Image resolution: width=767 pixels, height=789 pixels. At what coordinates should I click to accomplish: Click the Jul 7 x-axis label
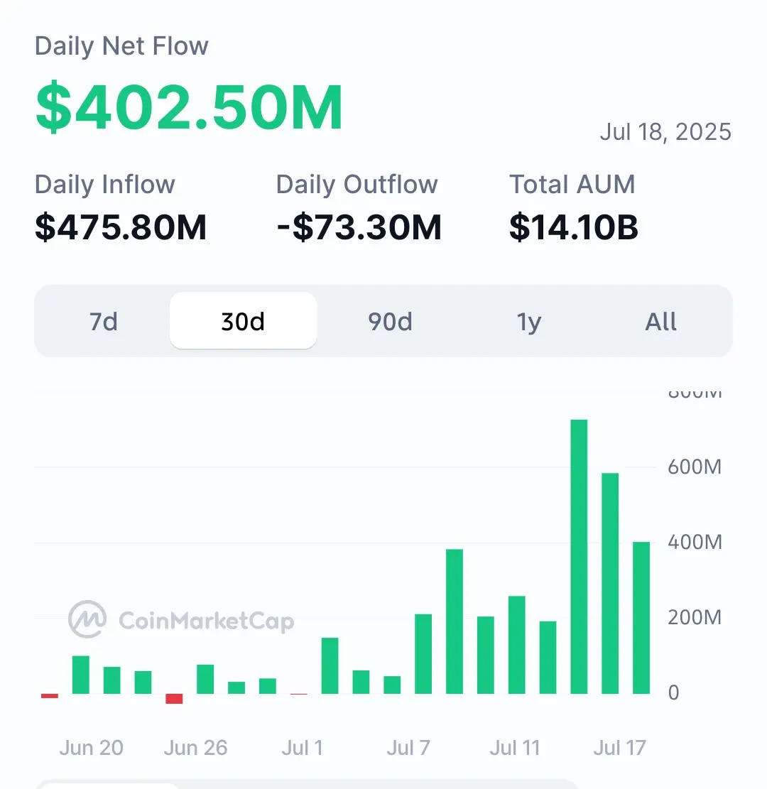(408, 748)
